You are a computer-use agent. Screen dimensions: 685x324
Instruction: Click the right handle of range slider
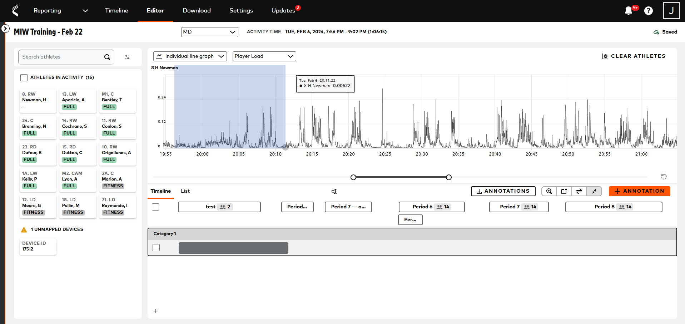(449, 177)
